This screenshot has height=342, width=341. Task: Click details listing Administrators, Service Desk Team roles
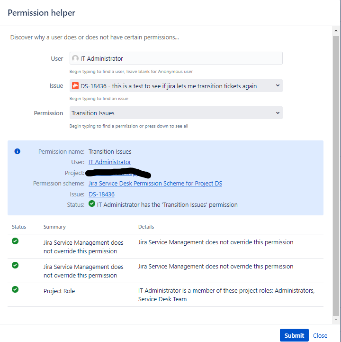(226, 295)
